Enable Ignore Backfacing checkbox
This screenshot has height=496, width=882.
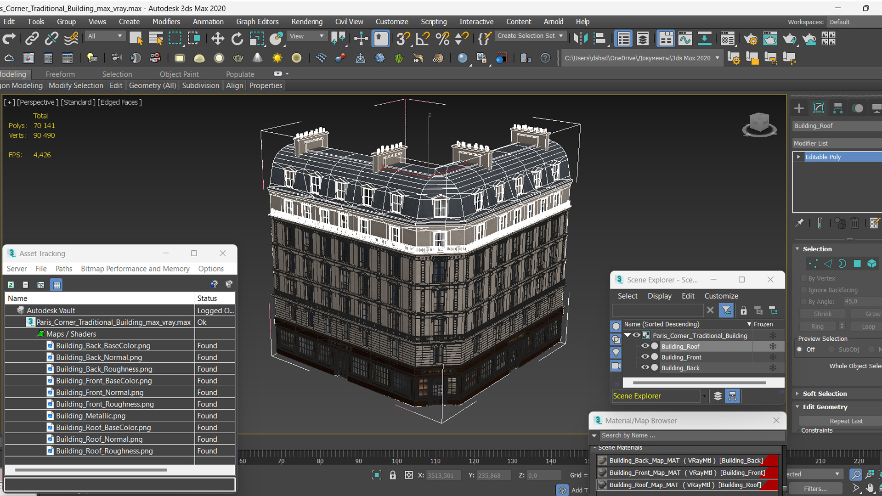click(x=803, y=290)
